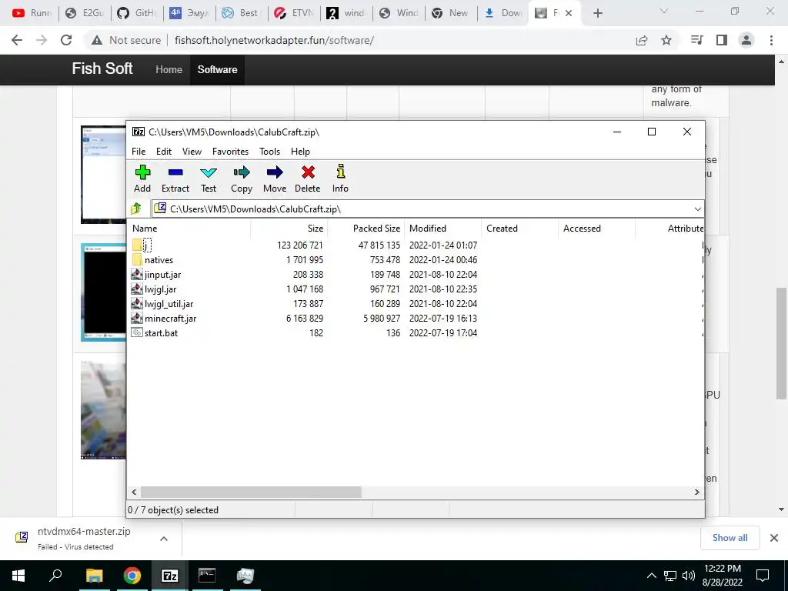This screenshot has width=788, height=591.
Task: Go to Fish Soft Home link
Action: (x=169, y=70)
